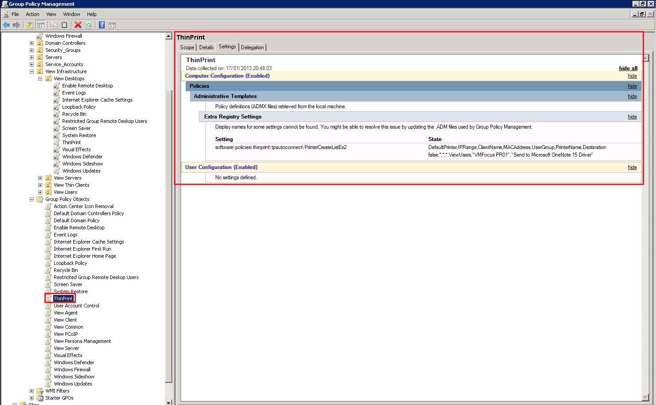Screen dimensions: 656x405
Task: Toggle the Show/Hide Action Pane icon
Action: tap(112, 25)
